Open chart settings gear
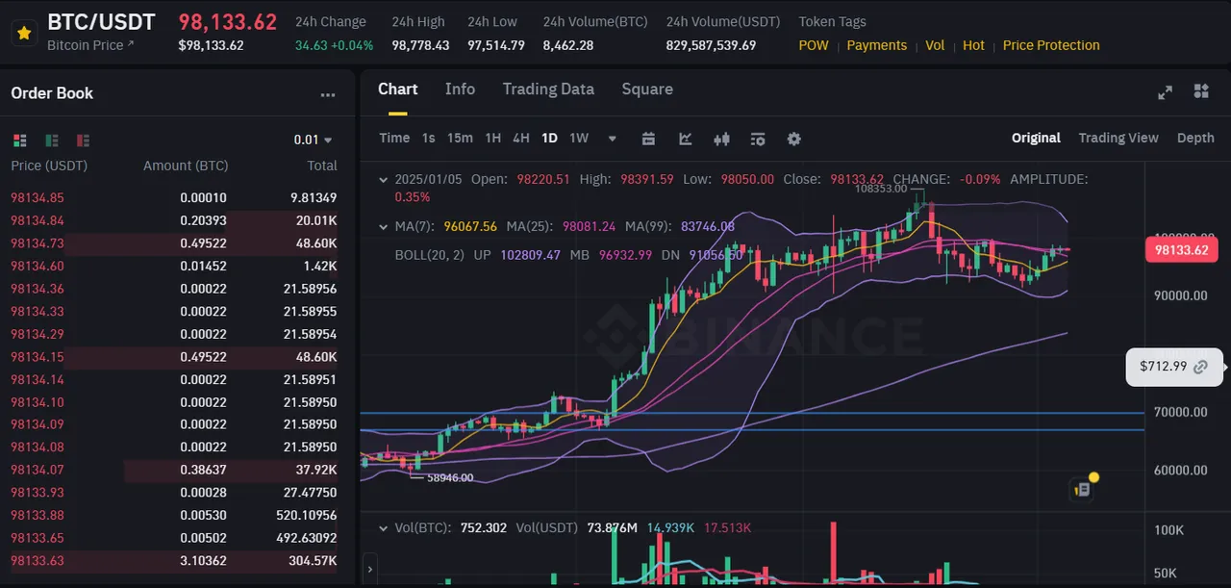Viewport: 1231px width, 588px height. pos(793,139)
